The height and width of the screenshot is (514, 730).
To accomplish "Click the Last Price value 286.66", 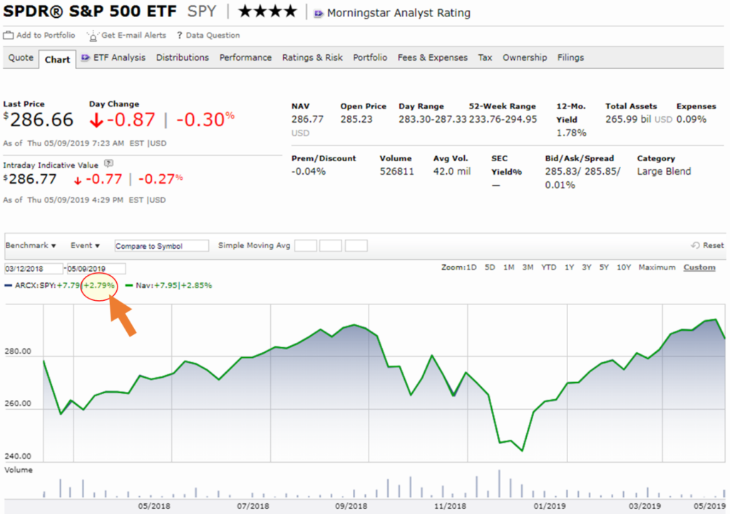I will 41,120.
